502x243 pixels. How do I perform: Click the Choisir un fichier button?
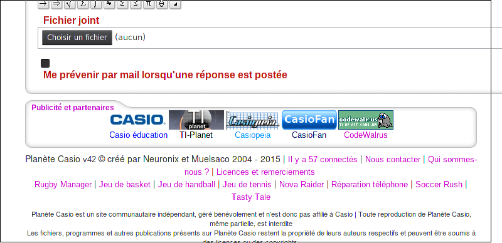point(77,38)
